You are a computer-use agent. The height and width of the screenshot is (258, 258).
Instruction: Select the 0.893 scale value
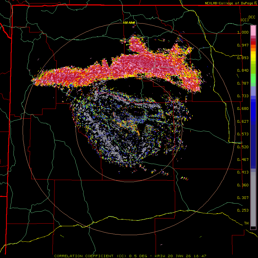(243, 58)
